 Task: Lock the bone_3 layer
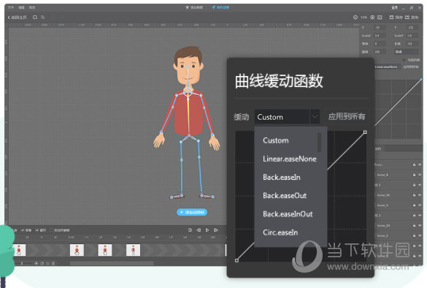pyautogui.click(x=414, y=205)
